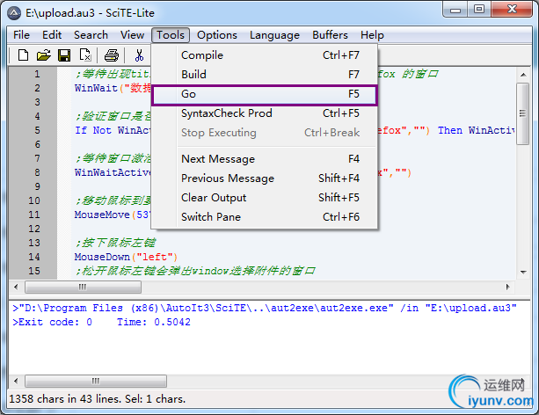Click the MouseMove code on line 11
Screen dimensions: 539x415
click(113, 215)
